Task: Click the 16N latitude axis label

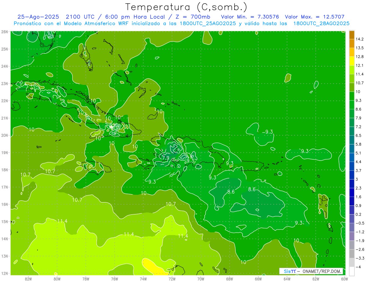Action: 4,204
